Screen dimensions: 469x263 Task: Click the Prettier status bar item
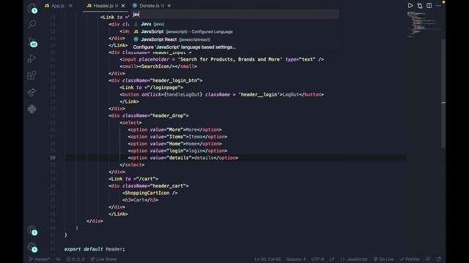[x=410, y=259]
